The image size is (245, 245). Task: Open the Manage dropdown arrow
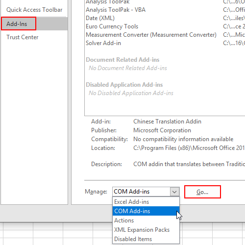pos(174,192)
